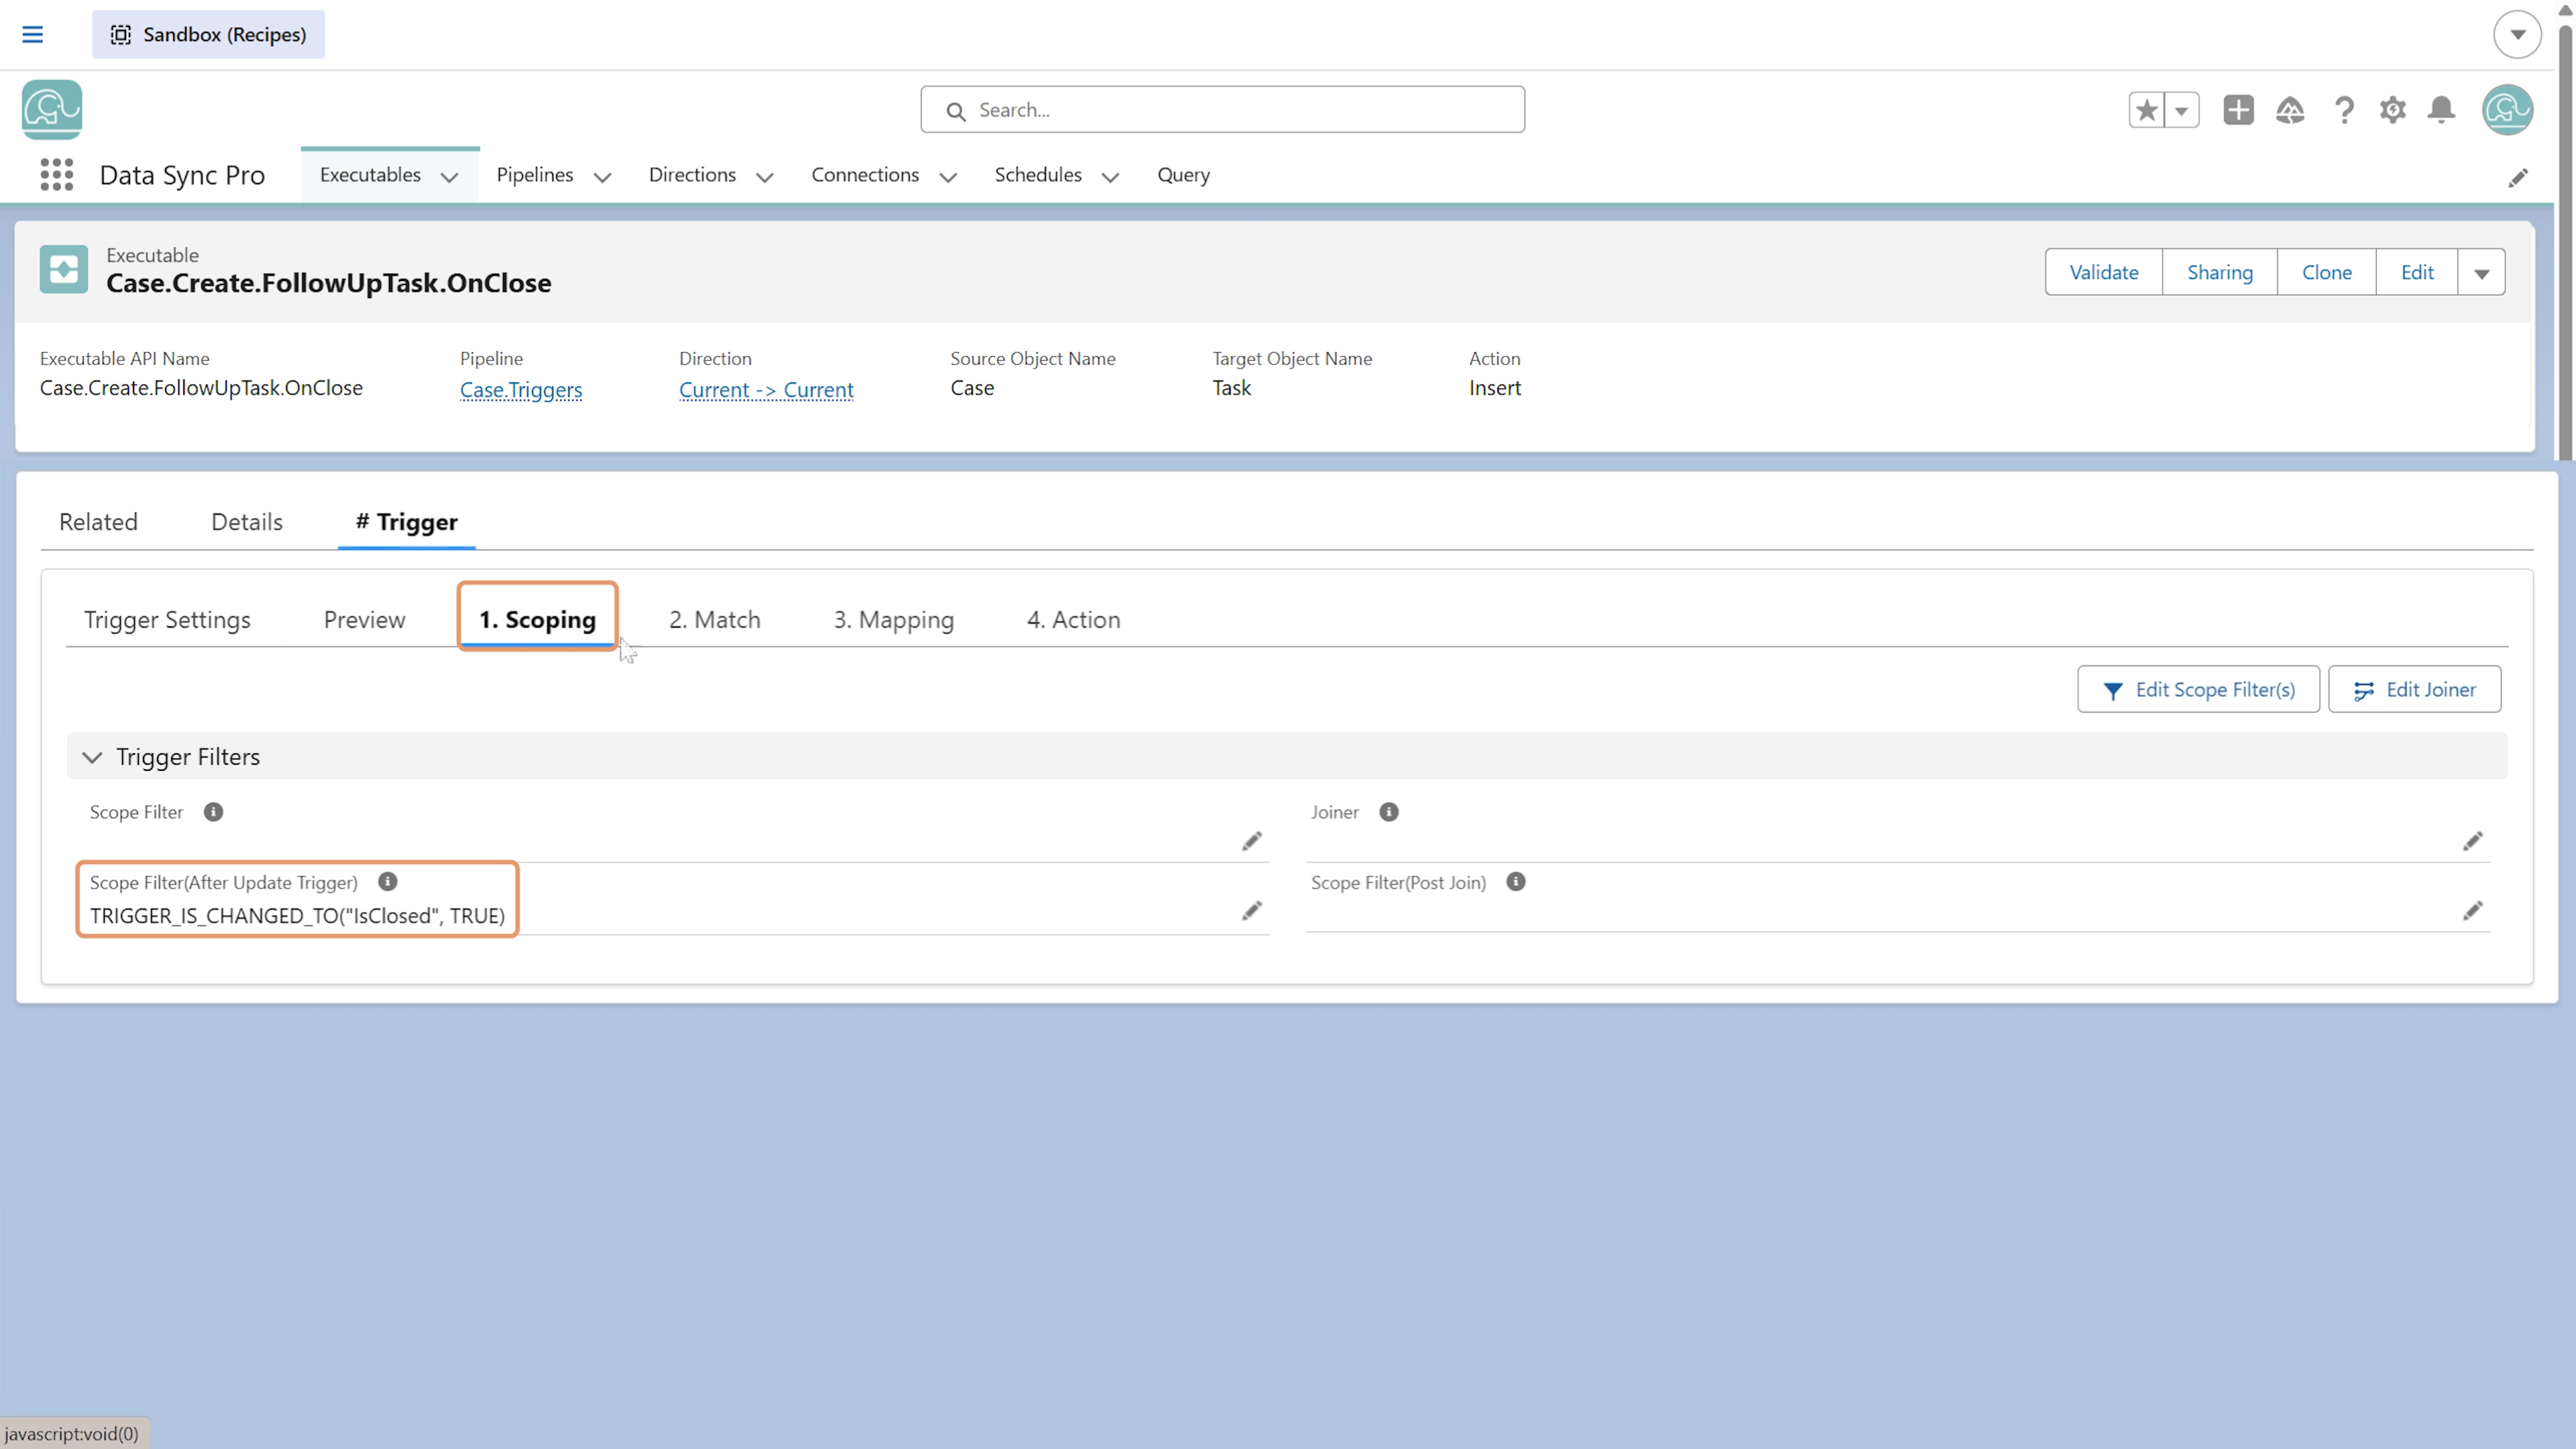This screenshot has height=1449, width=2576.
Task: Click the global Search field
Action: click(x=1222, y=110)
